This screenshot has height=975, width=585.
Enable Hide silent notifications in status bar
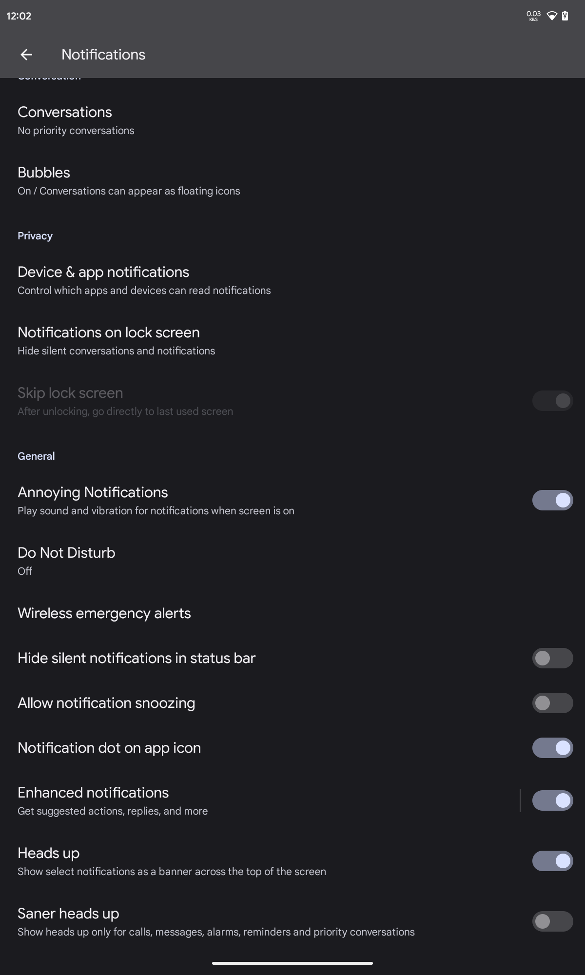(x=552, y=658)
